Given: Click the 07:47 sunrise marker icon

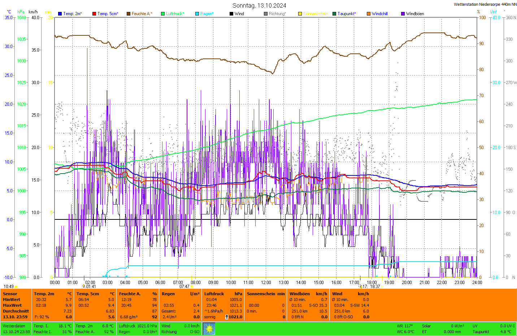Looking at the screenshot, I should 192,287.
